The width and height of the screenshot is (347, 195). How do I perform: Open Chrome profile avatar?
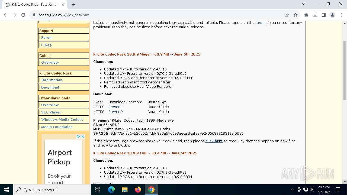pos(332,15)
